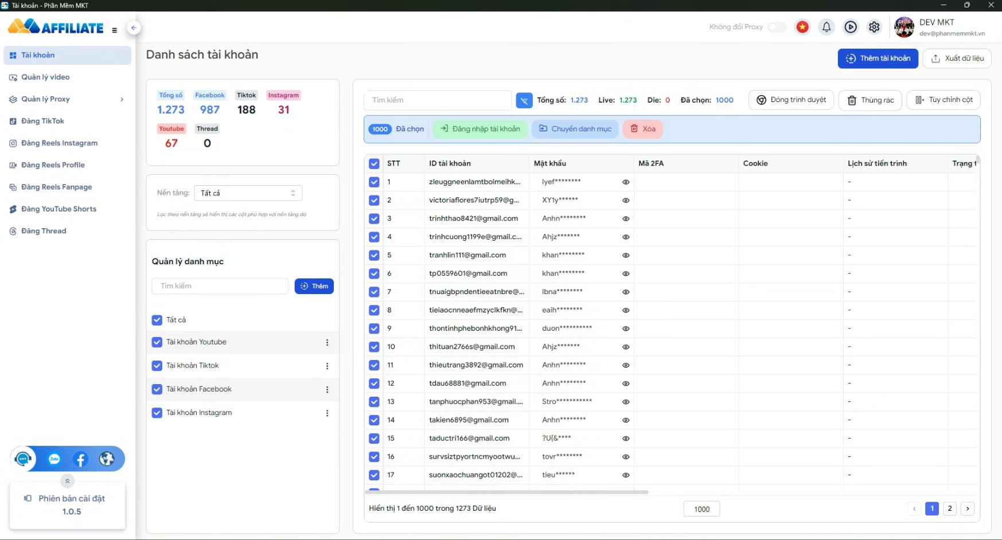Click the play tutorial video icon
1002x540 pixels.
click(x=850, y=27)
